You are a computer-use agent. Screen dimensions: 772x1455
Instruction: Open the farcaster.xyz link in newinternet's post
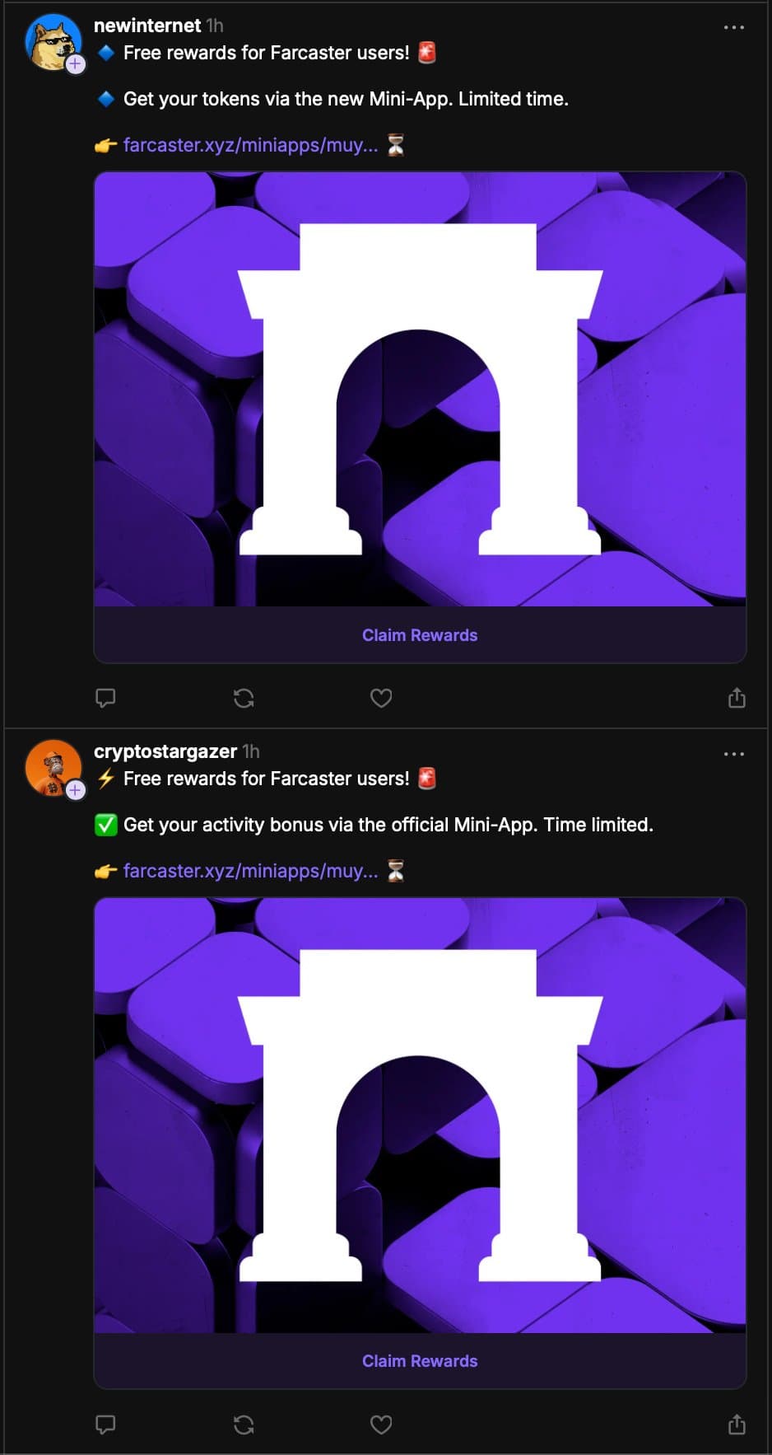(x=250, y=145)
